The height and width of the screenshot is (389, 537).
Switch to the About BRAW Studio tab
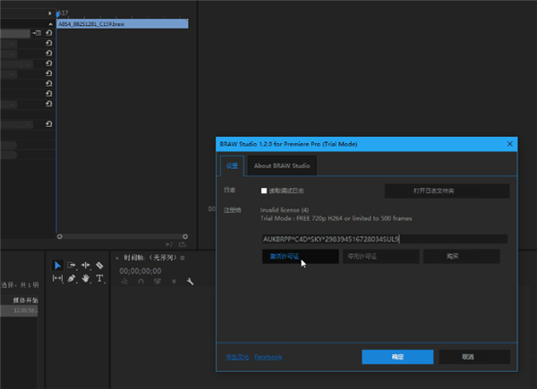(280, 165)
